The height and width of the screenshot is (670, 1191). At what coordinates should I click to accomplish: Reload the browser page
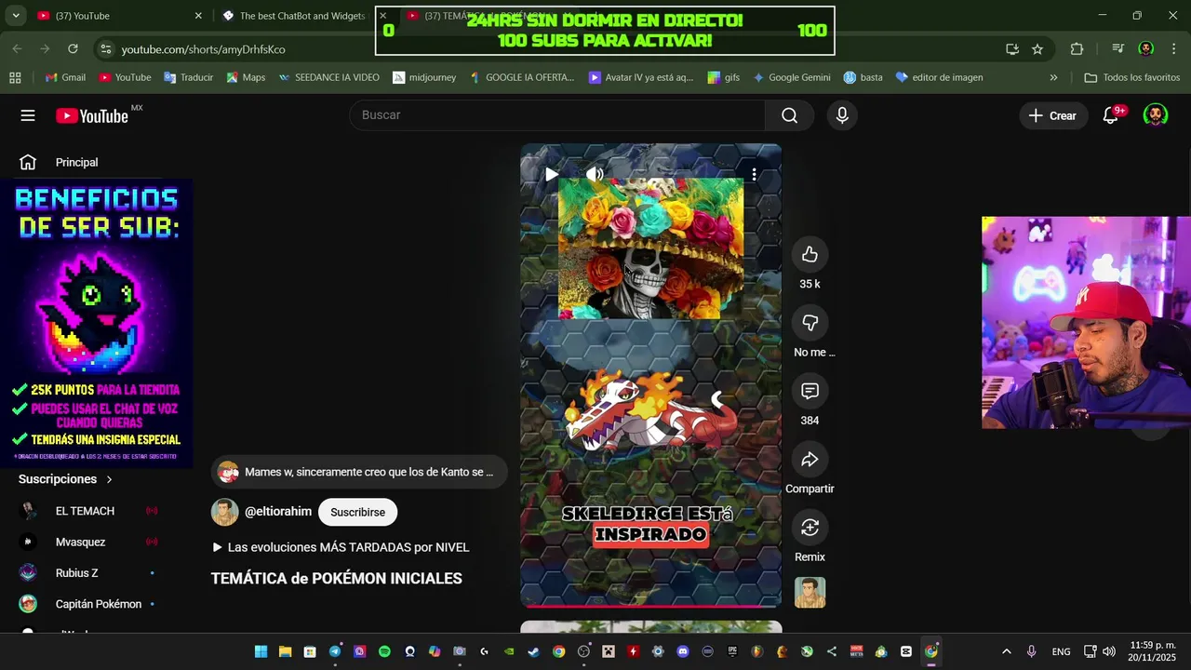coord(73,49)
